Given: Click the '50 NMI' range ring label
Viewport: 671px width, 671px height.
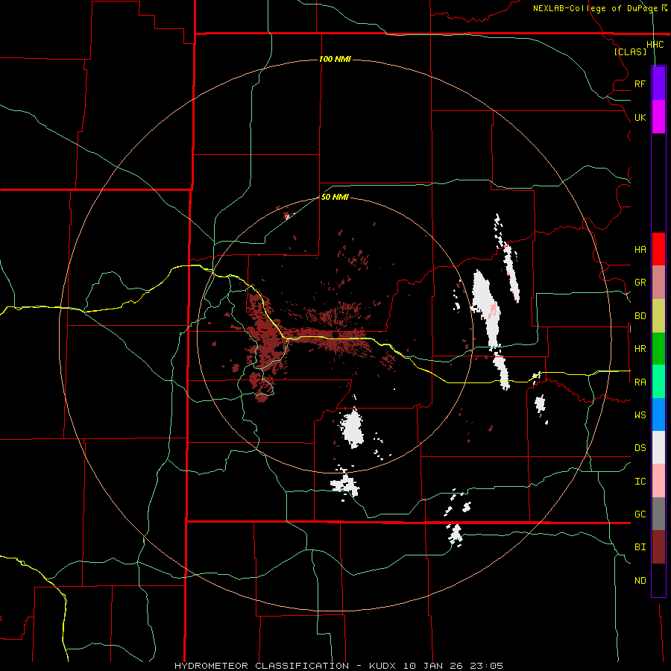Looking at the screenshot, I should pos(335,197).
